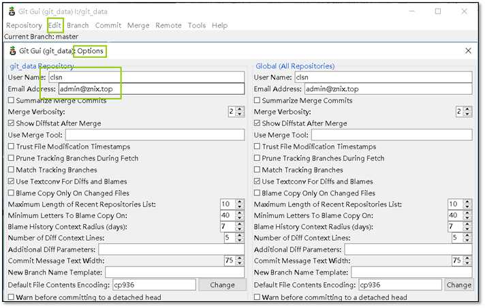The image size is (485, 308).
Task: Open the Edit menu
Action: pyautogui.click(x=54, y=25)
